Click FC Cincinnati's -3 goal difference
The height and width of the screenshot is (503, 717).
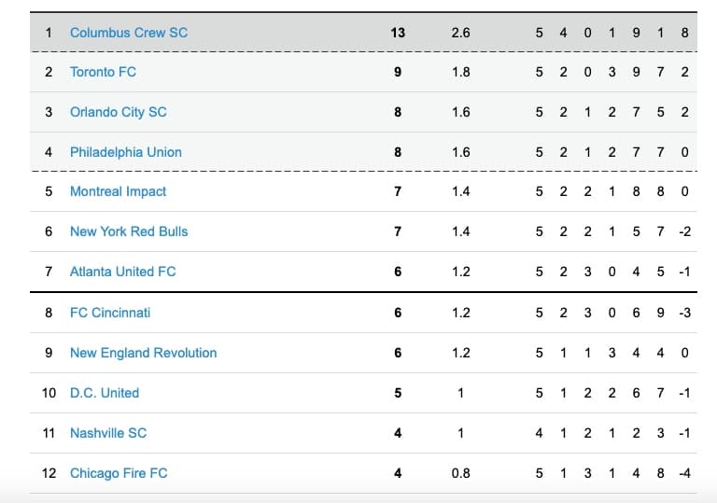[x=684, y=313]
